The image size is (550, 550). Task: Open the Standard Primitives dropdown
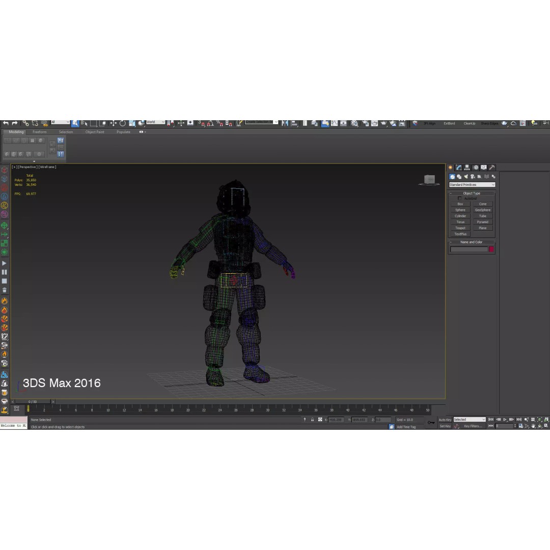472,184
